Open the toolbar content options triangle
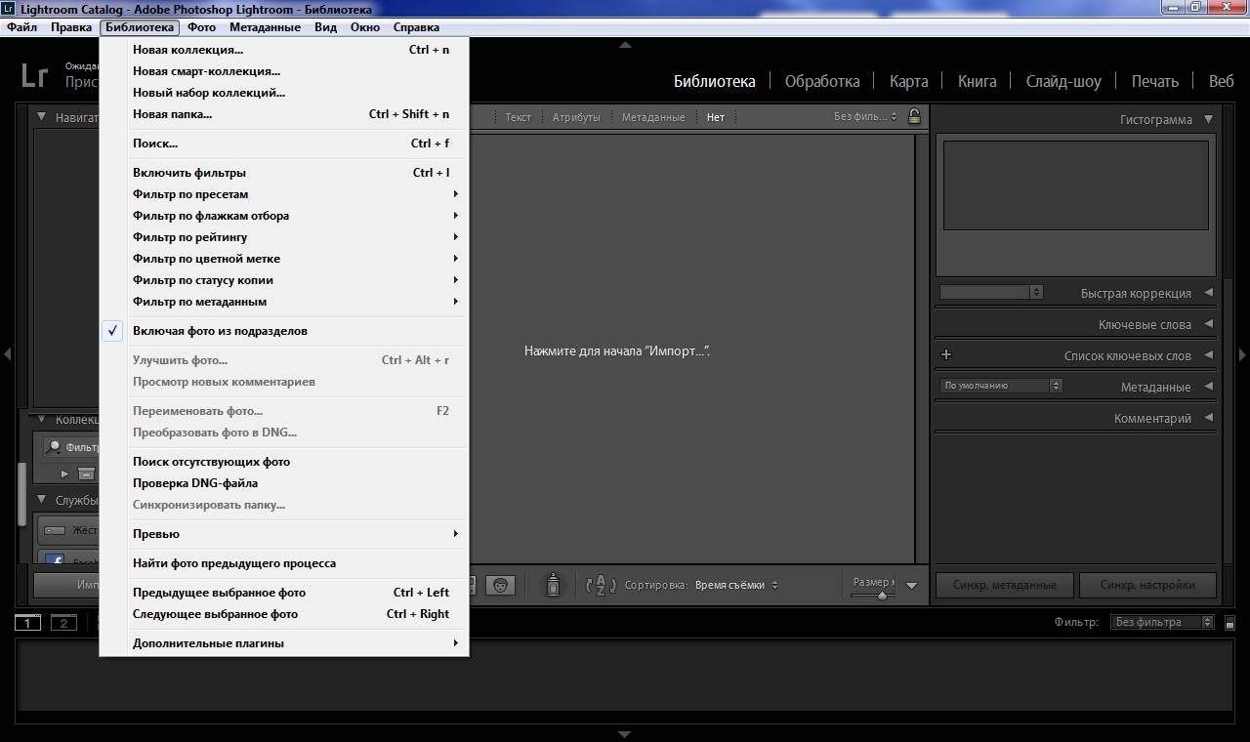Image resolution: width=1250 pixels, height=742 pixels. point(911,586)
